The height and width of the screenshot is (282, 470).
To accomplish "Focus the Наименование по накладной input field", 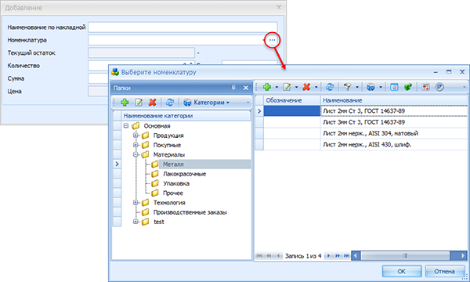I will coord(183,27).
